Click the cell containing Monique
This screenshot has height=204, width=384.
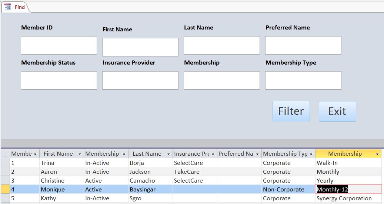(61, 189)
